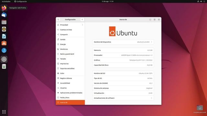Edit the Nombre del dispositivo row
207x116 pixels.
(x=123, y=42)
